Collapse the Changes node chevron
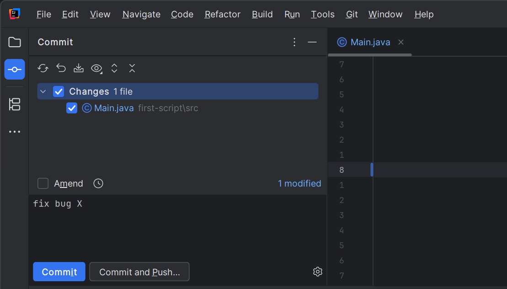This screenshot has width=507, height=289. (43, 91)
